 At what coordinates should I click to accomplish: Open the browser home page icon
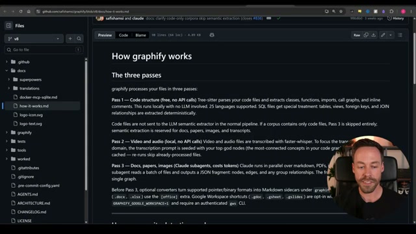point(29,12)
